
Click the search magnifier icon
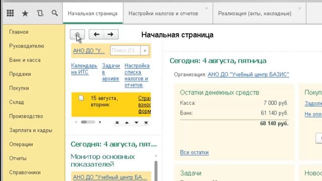click(x=55, y=14)
